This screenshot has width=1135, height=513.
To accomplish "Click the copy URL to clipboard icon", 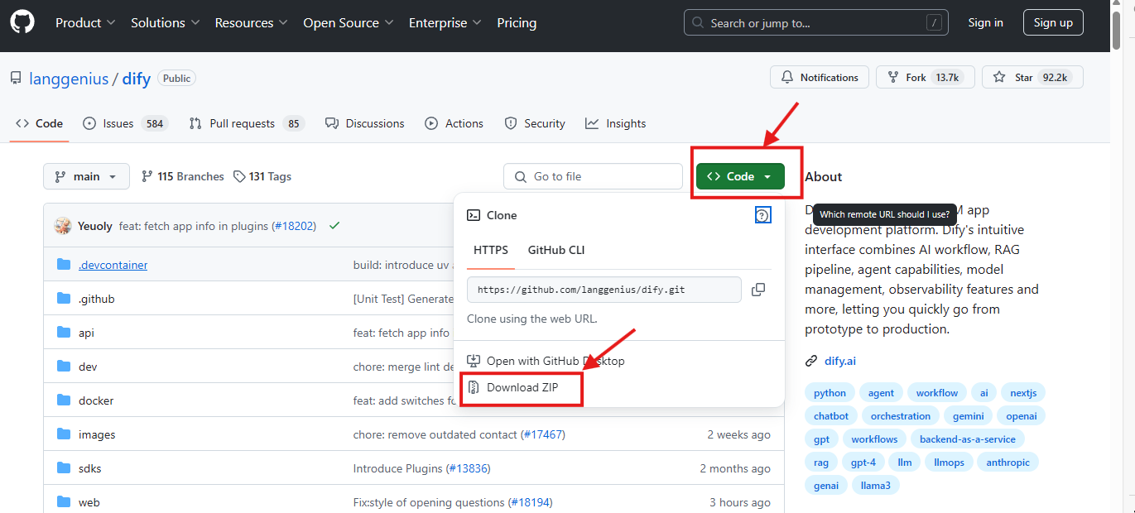I will 757,290.
